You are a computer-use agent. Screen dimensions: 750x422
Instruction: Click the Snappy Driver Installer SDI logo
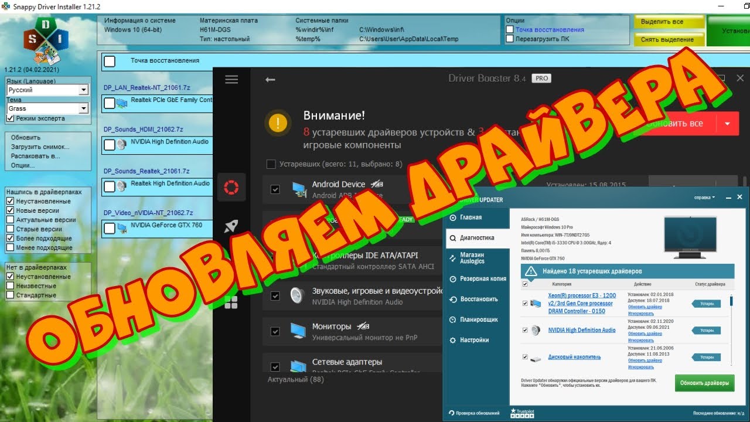[46, 40]
